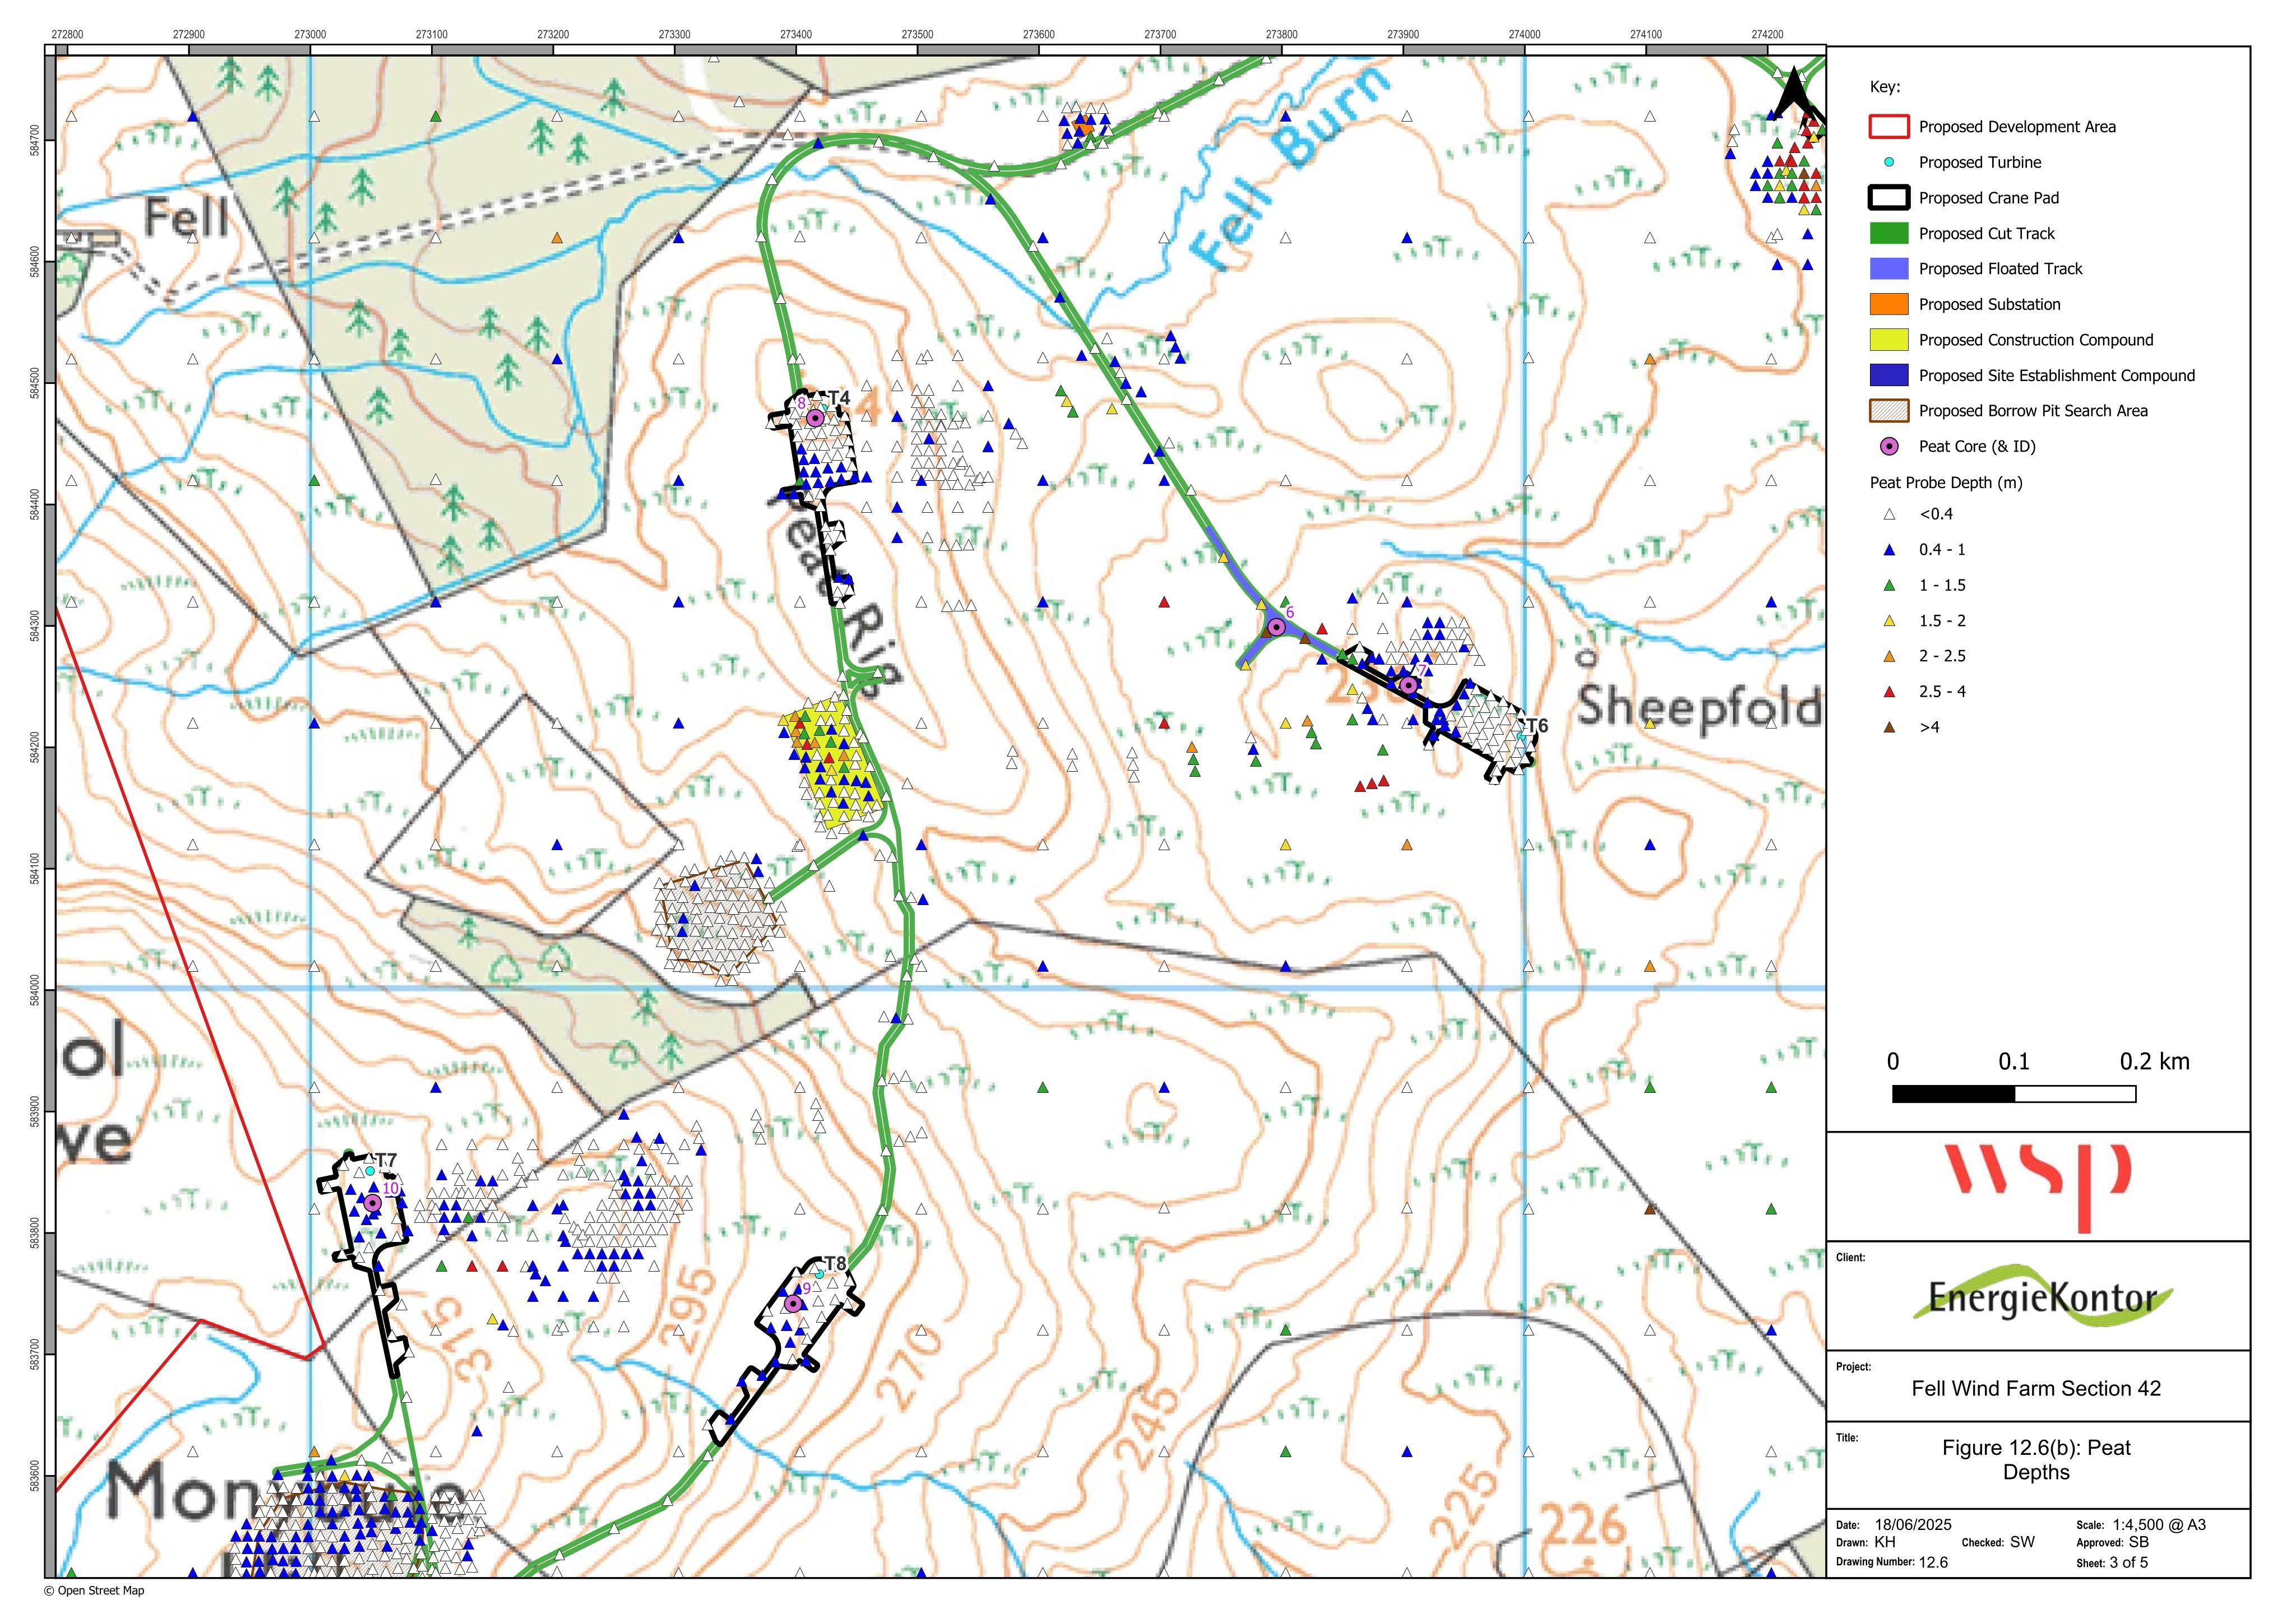Click the 'Fell Wind Farm Section 42' project text
The width and height of the screenshot is (2296, 1623).
click(2036, 1388)
